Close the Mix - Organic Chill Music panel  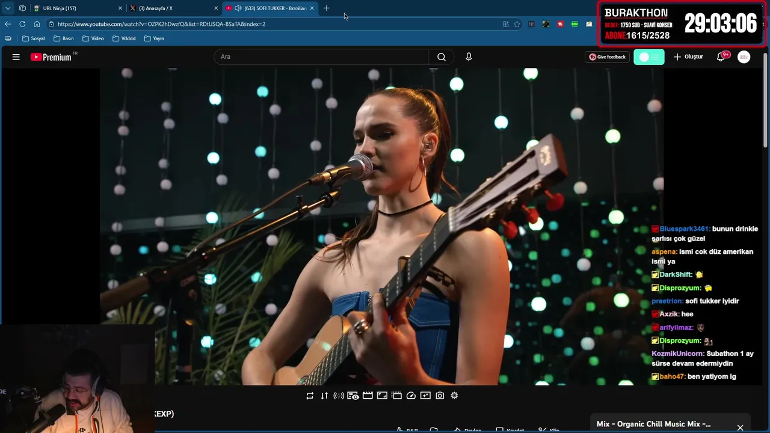[740, 428]
